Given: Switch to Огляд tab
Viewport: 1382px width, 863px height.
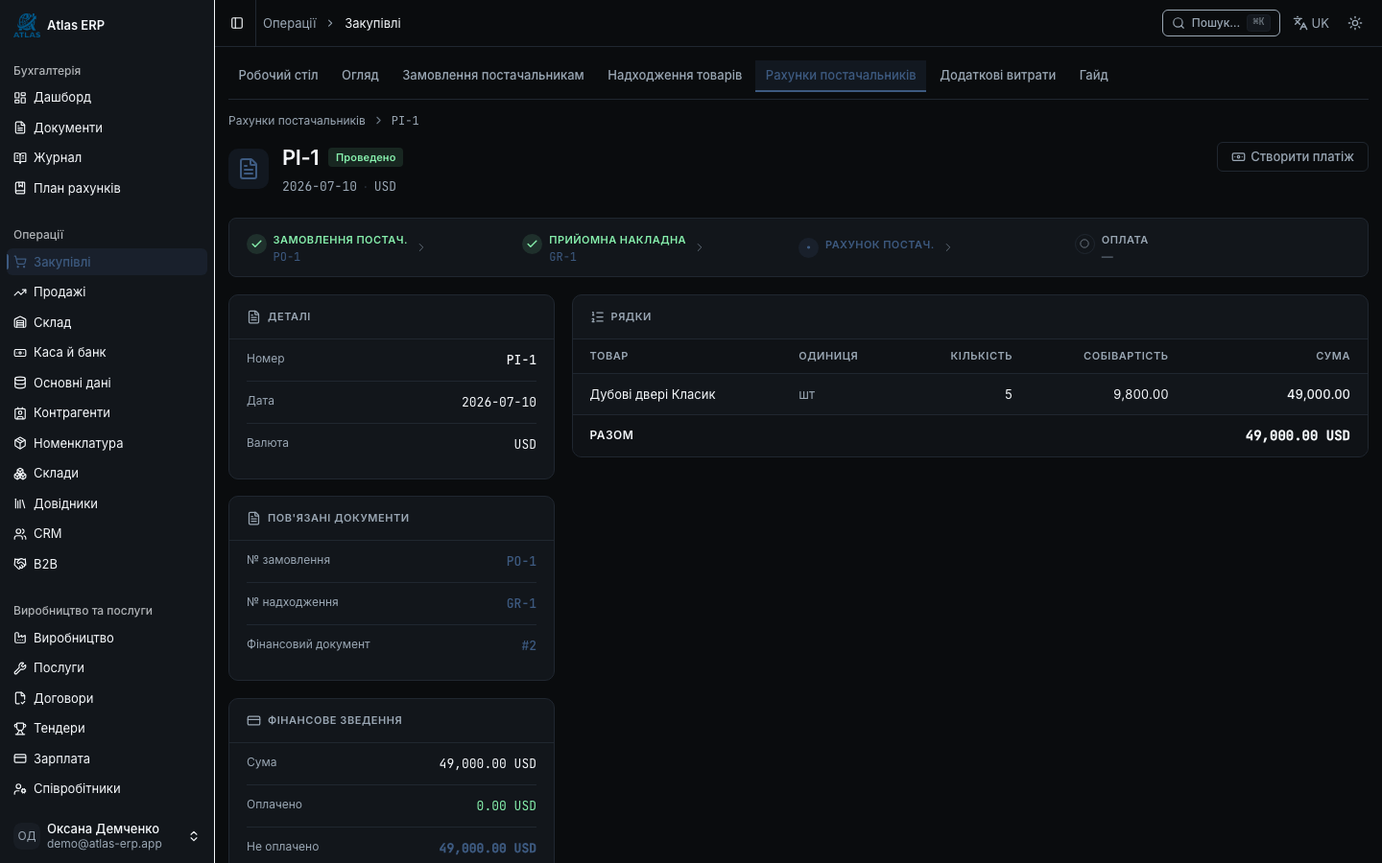Looking at the screenshot, I should click(360, 75).
